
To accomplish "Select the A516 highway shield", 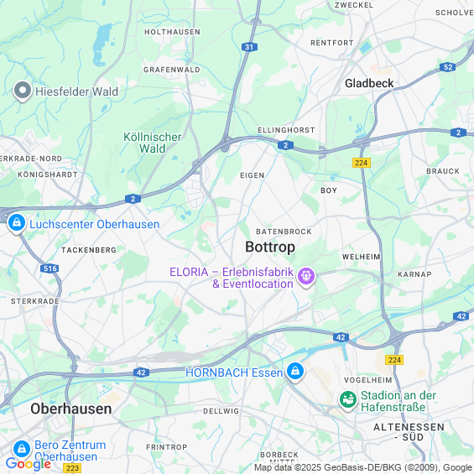I will point(49,268).
